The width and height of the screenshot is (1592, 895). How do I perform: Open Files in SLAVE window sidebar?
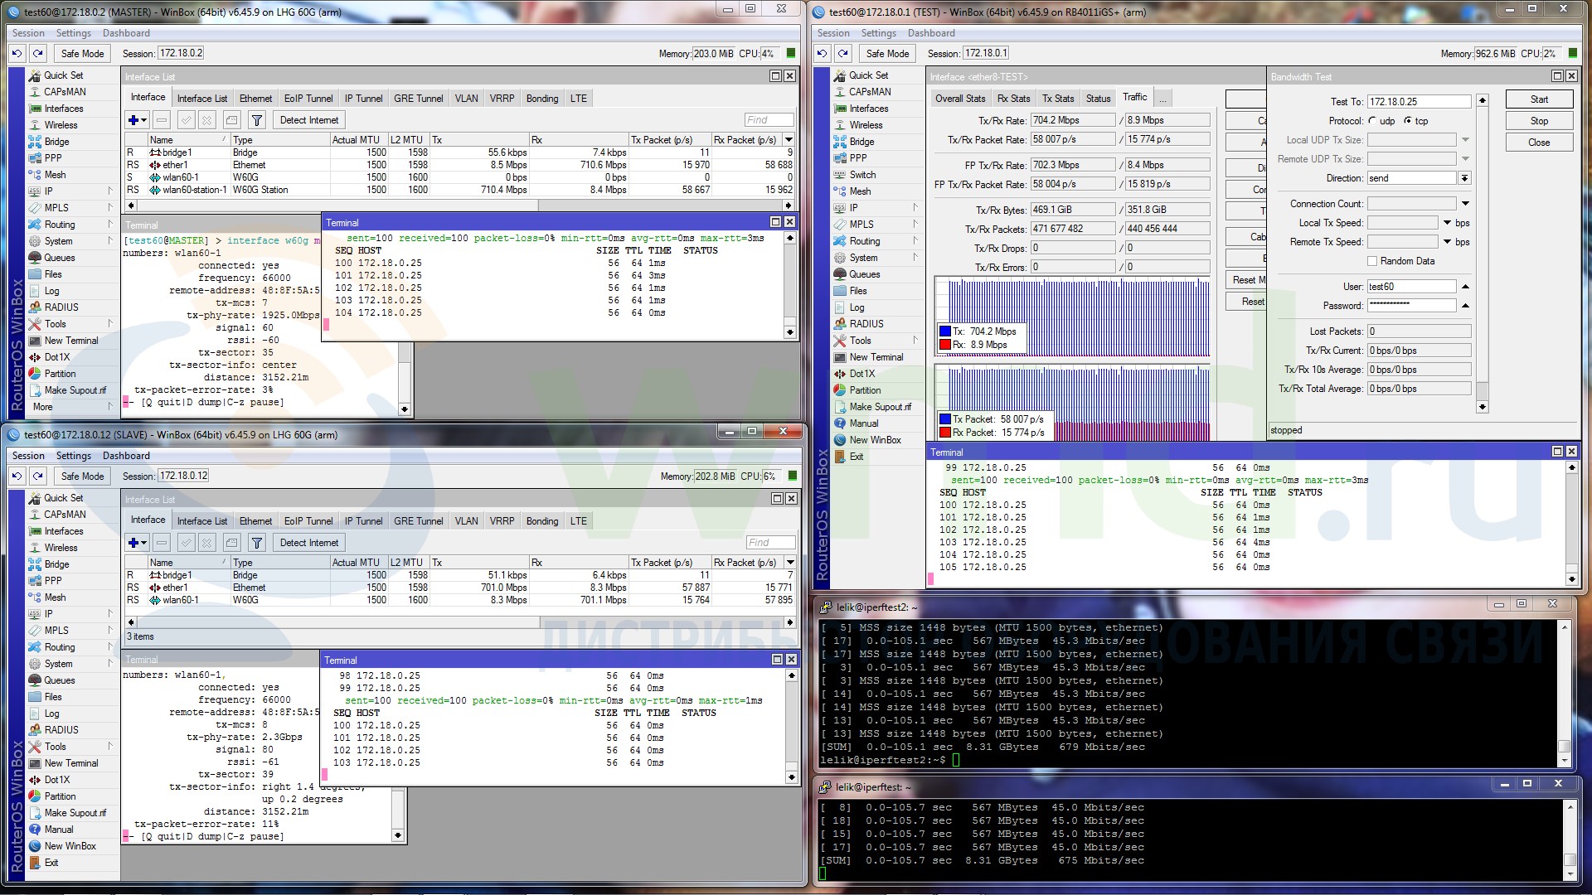52,697
